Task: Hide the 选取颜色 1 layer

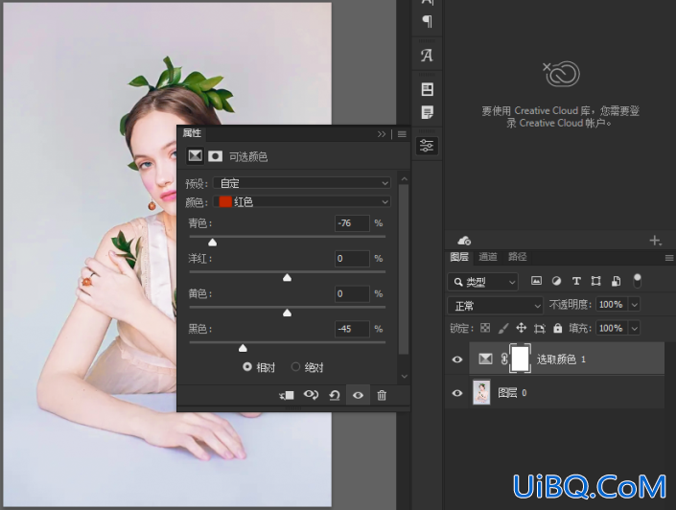Action: [x=457, y=359]
